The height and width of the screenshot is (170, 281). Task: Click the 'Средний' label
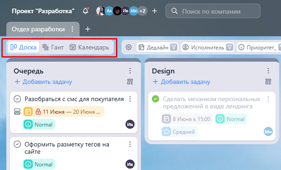[x=184, y=132]
